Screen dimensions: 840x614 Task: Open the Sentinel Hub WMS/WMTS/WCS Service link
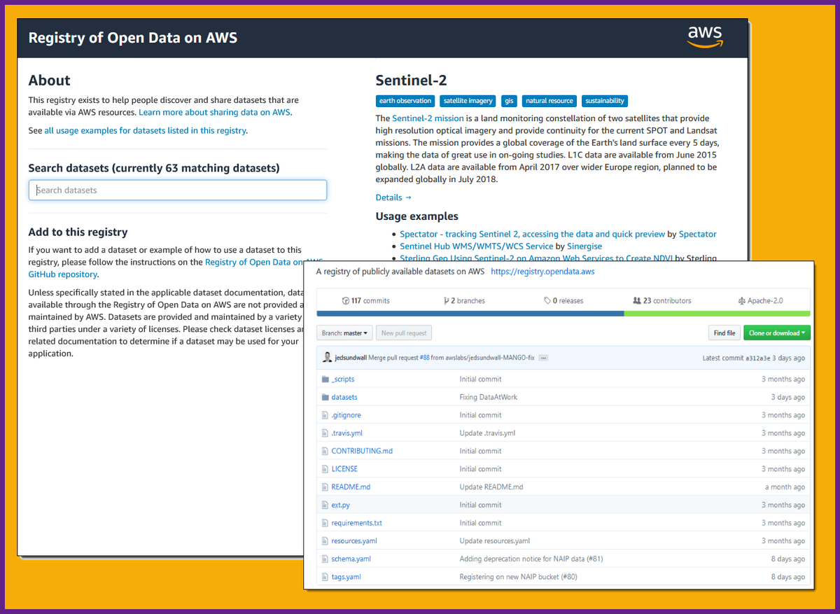pyautogui.click(x=477, y=246)
